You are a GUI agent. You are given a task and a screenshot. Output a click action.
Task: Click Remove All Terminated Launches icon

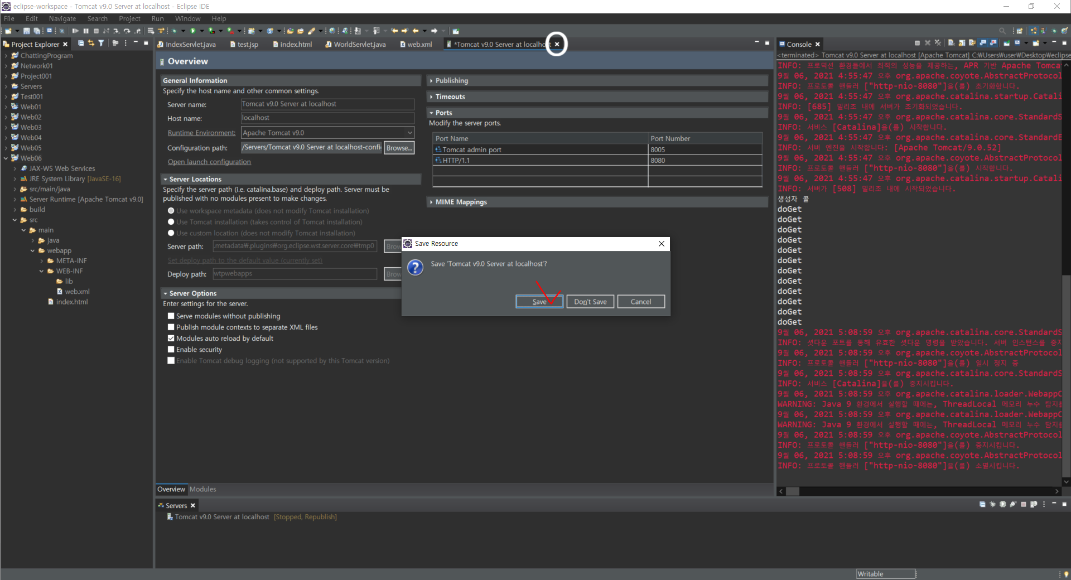tap(938, 43)
